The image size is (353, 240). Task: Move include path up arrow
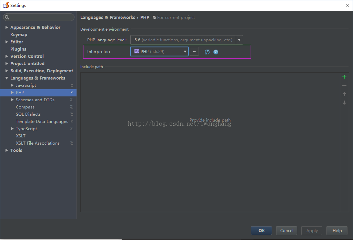click(344, 94)
